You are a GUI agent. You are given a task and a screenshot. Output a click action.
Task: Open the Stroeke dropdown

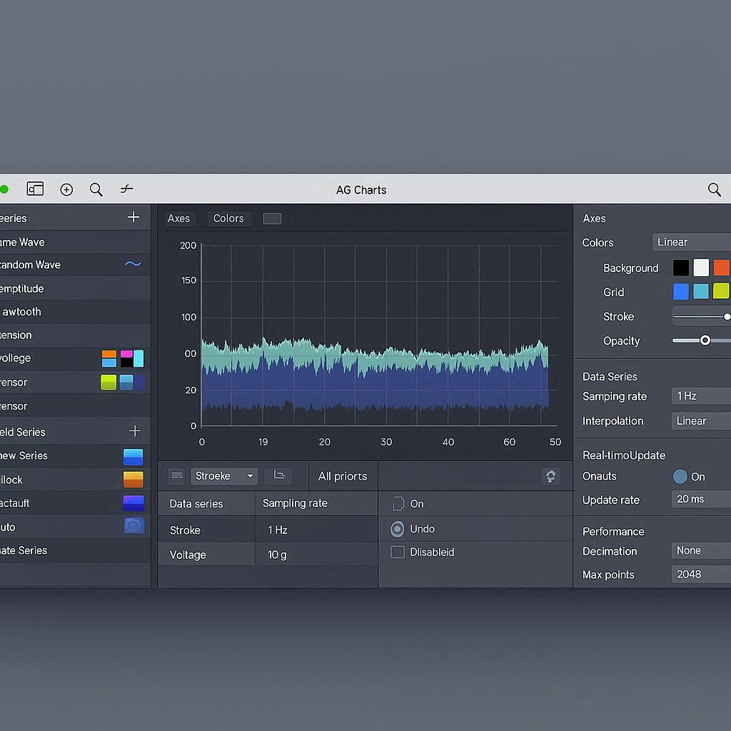[x=224, y=475]
